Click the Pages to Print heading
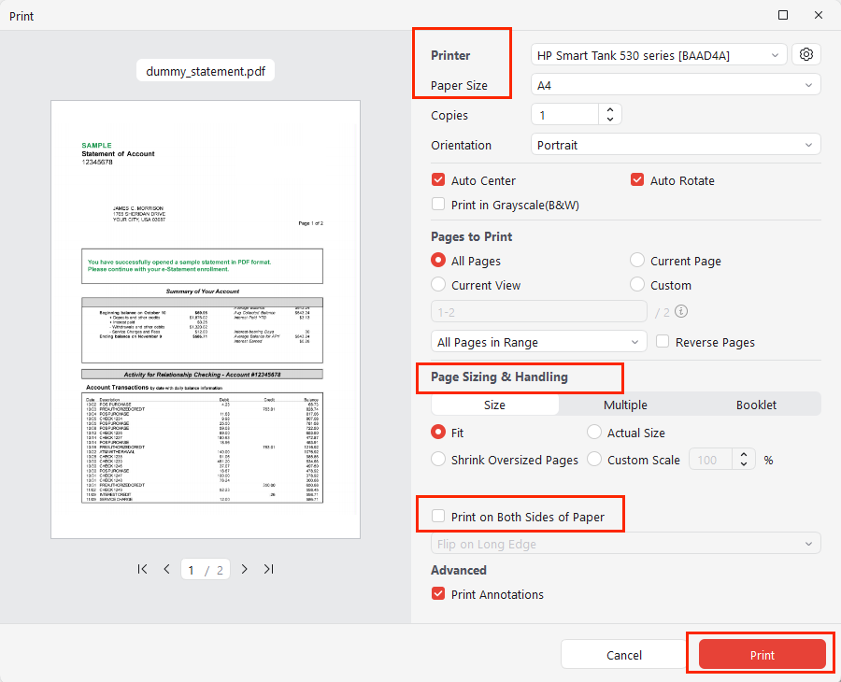The width and height of the screenshot is (841, 682). pos(472,236)
